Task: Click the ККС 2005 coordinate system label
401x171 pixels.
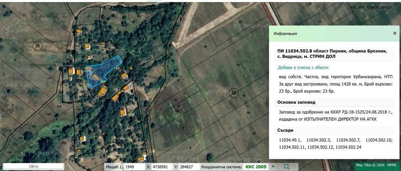Action: click(256, 167)
